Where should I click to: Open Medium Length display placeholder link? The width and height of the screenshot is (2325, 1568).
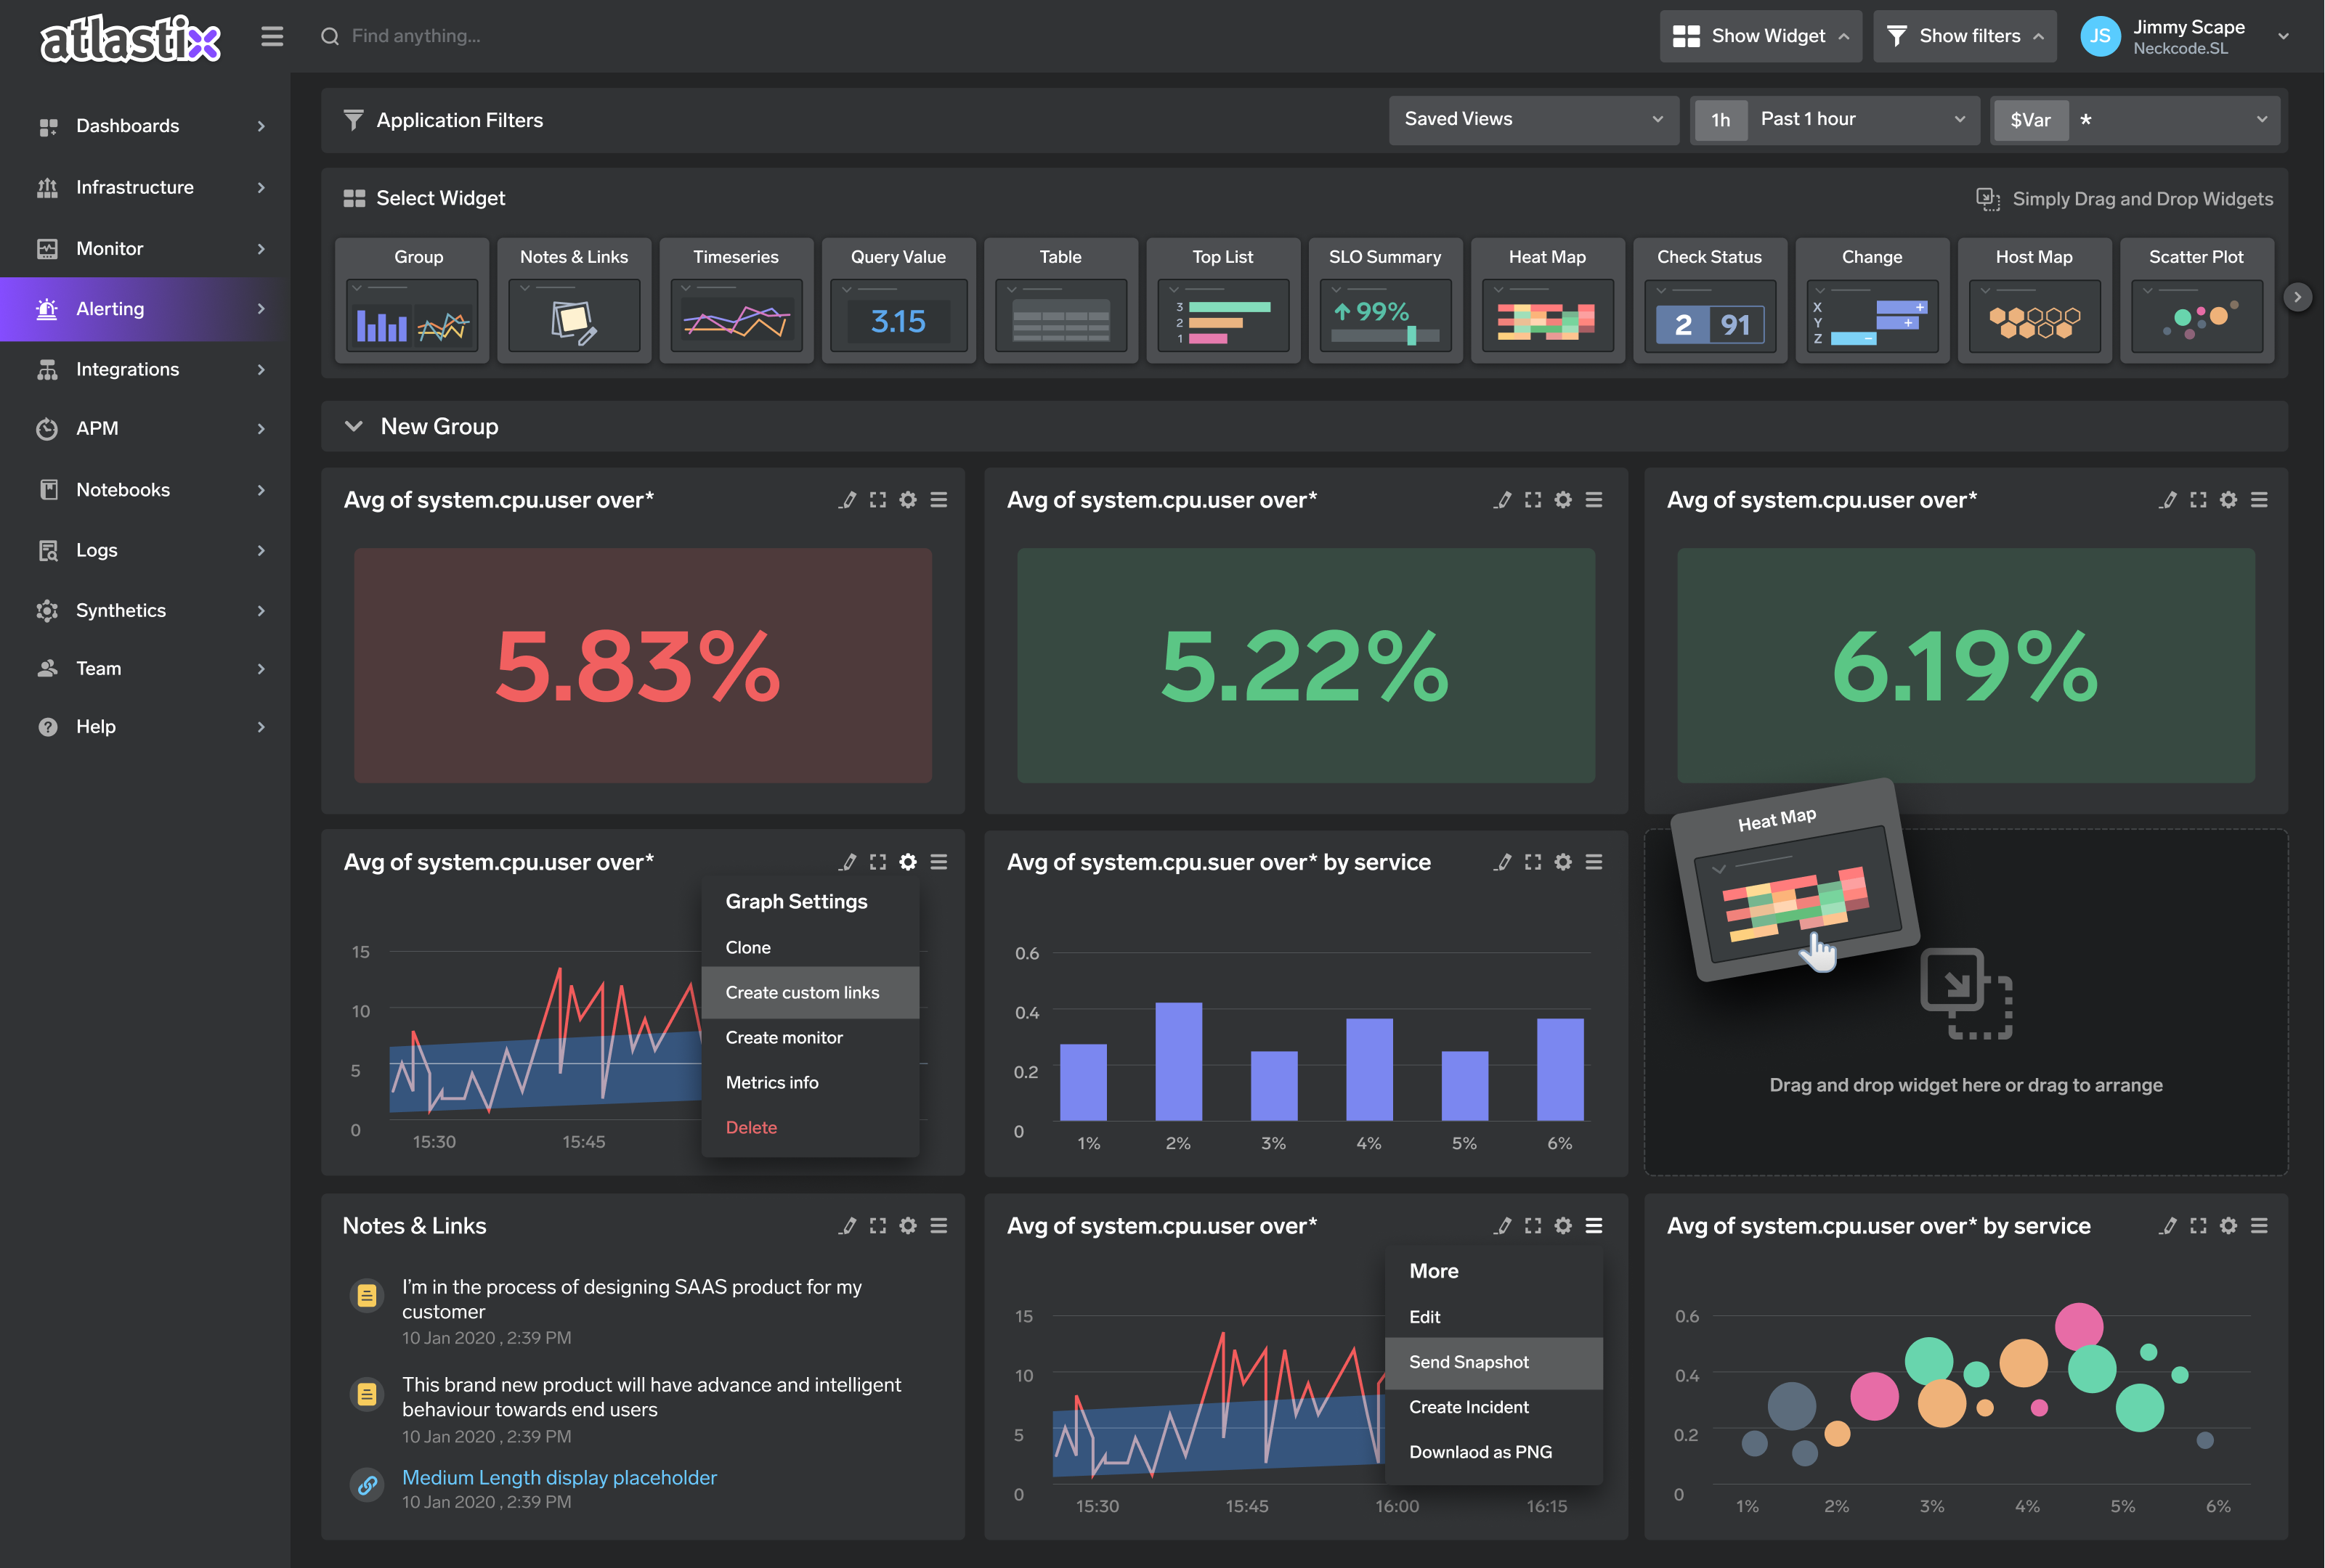pyautogui.click(x=559, y=1478)
